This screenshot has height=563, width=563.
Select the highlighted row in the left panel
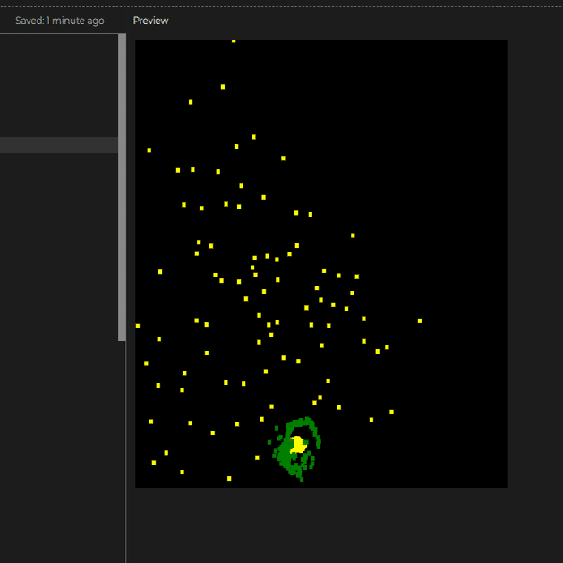[x=59, y=145]
